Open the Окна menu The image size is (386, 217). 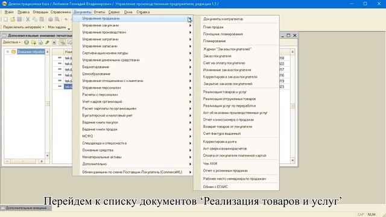click(128, 12)
